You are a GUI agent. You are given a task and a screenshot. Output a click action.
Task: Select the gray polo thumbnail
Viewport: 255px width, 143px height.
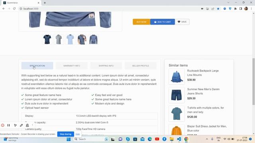[x=59, y=39]
